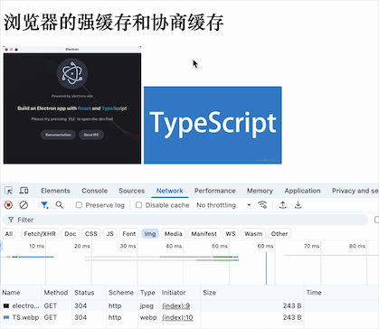The image size is (379, 329).
Task: Sort by the Type column header
Action: [148, 293]
